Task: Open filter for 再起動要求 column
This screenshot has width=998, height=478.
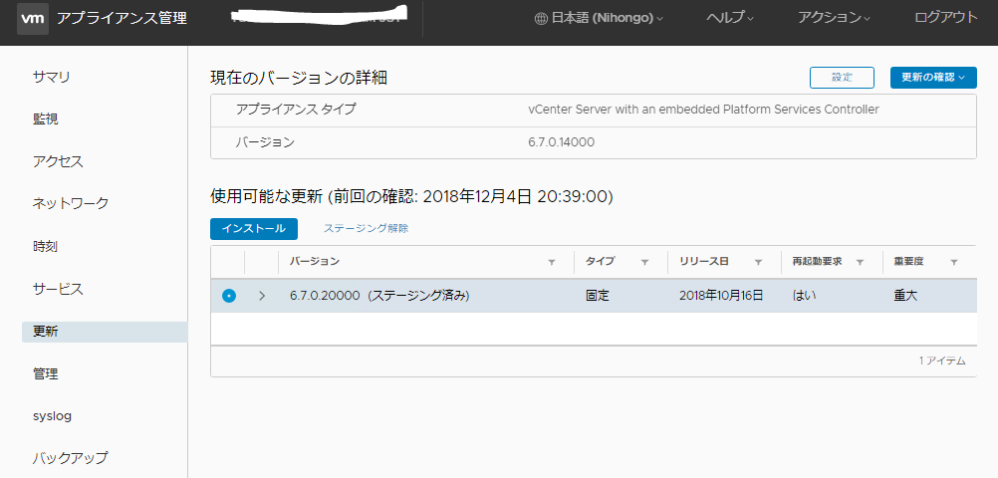Action: pyautogui.click(x=860, y=262)
